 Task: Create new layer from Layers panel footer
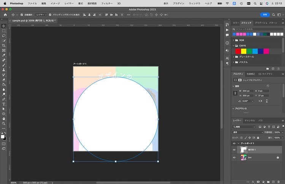pyautogui.click(x=273, y=182)
